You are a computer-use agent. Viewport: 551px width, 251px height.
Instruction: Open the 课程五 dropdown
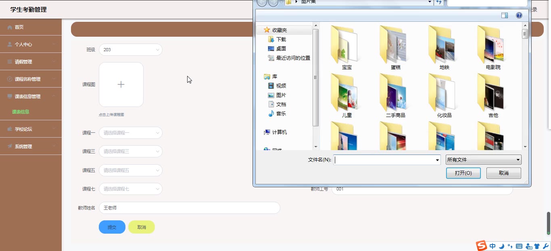click(x=131, y=170)
